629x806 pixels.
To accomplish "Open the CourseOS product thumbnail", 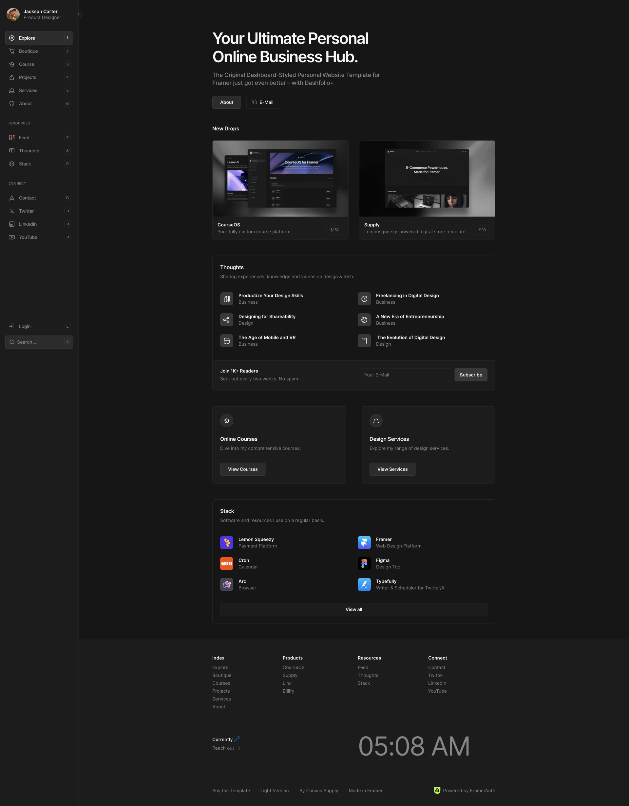I will pos(280,178).
